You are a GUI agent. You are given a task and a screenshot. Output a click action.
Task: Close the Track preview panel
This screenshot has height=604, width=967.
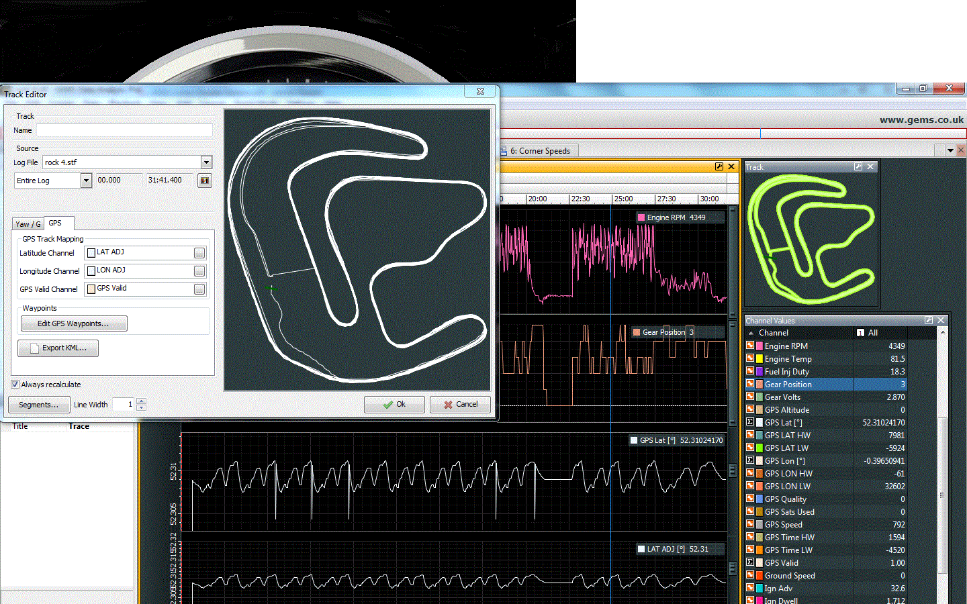click(871, 166)
